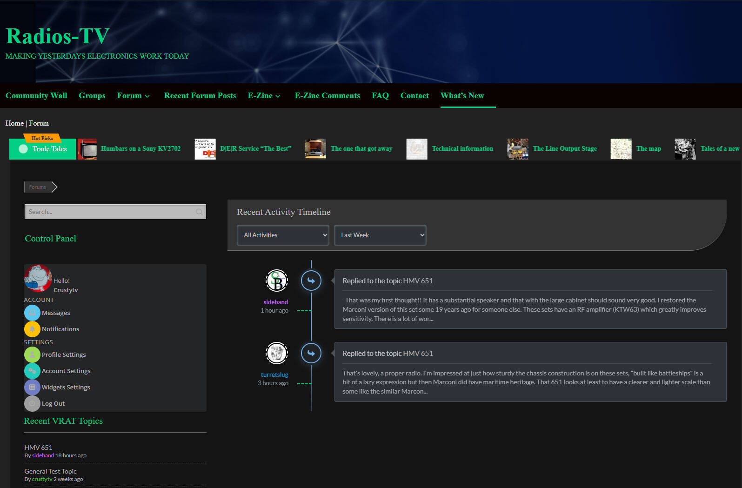Click the Messages envelope icon

pos(32,313)
